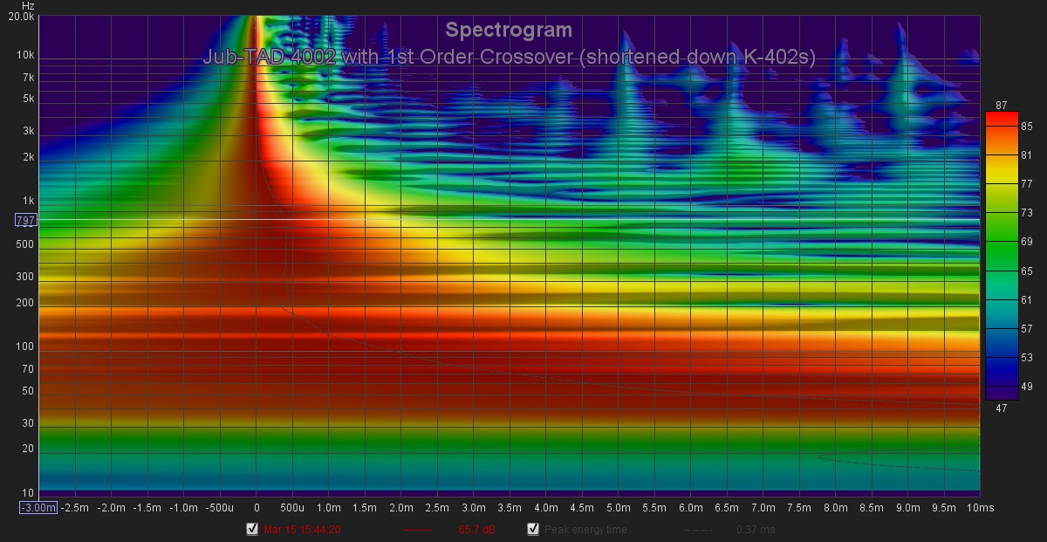1047x542 pixels.
Task: Click the 87 top value of color scale
Action: coord(1002,106)
